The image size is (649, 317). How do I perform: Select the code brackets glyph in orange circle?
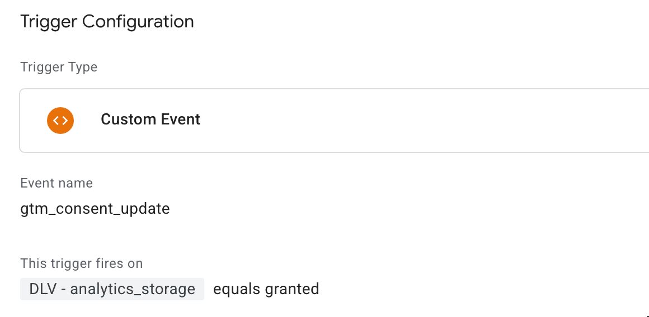60,120
